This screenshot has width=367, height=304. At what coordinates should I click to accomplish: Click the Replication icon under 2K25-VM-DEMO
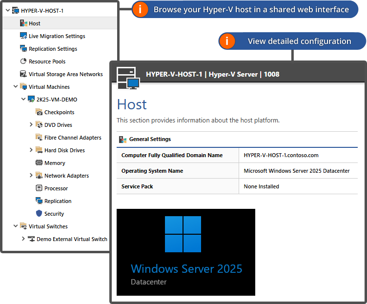[39, 201]
